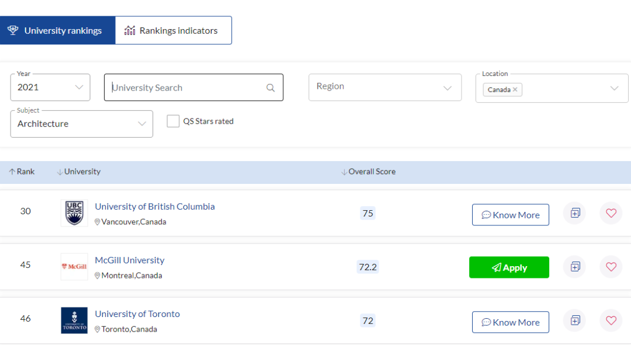Image resolution: width=631 pixels, height=345 pixels.
Task: Click Montreal,Canada location text
Action: 131,276
